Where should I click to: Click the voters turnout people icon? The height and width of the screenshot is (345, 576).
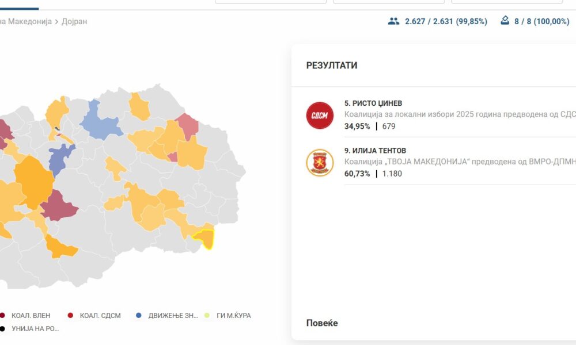point(394,21)
